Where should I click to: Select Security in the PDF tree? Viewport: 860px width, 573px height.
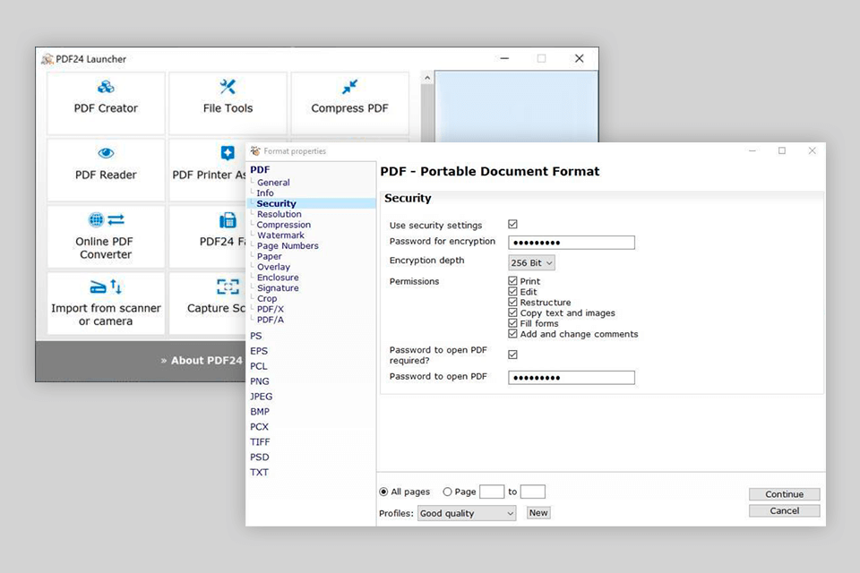coord(277,203)
